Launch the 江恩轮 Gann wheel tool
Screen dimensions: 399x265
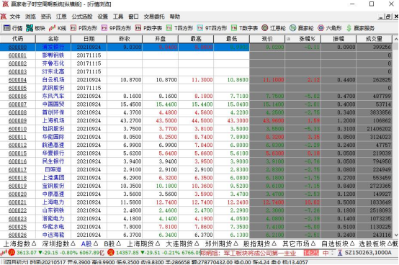point(274,28)
